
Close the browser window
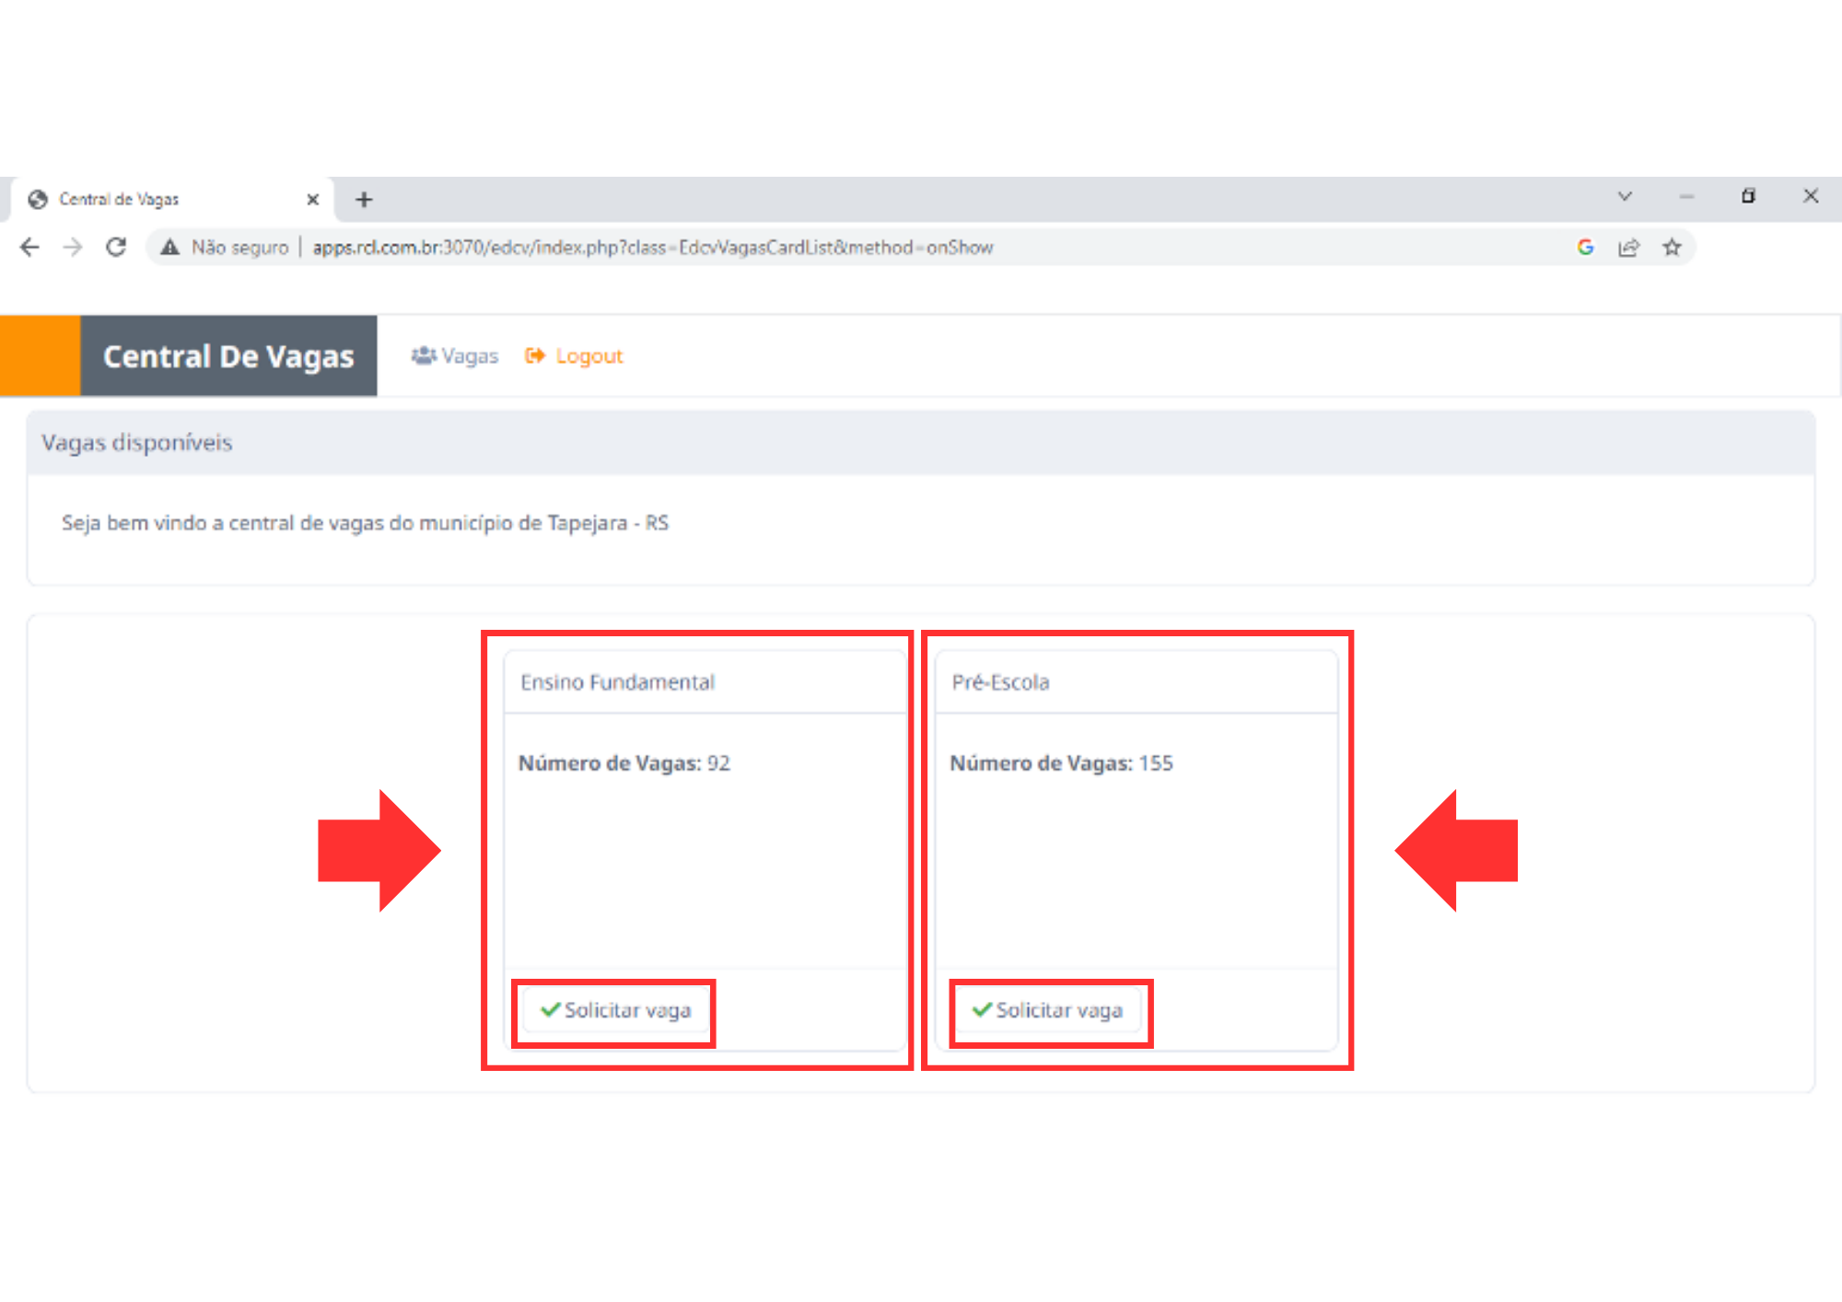click(1811, 195)
